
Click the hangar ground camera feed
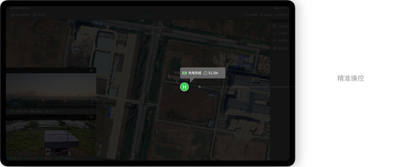51,138
